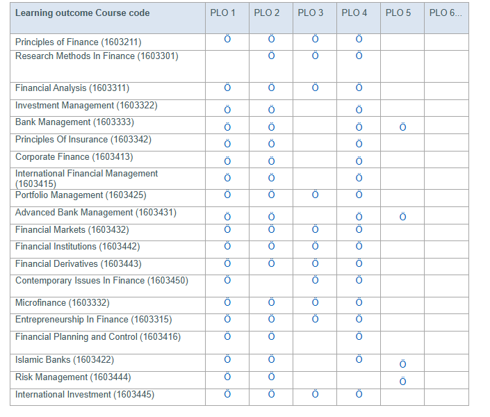Select 'Bank Management (1603333)' row label
This screenshot has width=490, height=417.
click(x=74, y=122)
